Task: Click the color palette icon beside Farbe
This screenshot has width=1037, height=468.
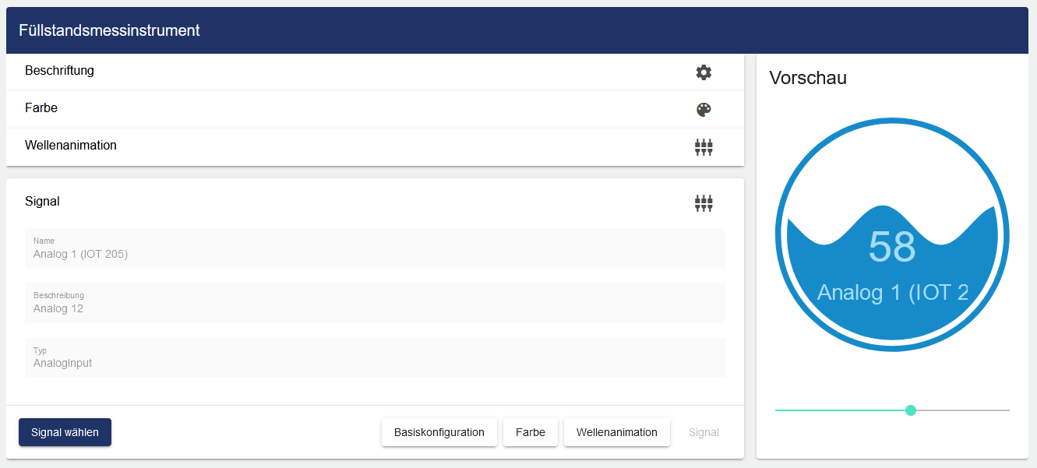Action: 704,110
